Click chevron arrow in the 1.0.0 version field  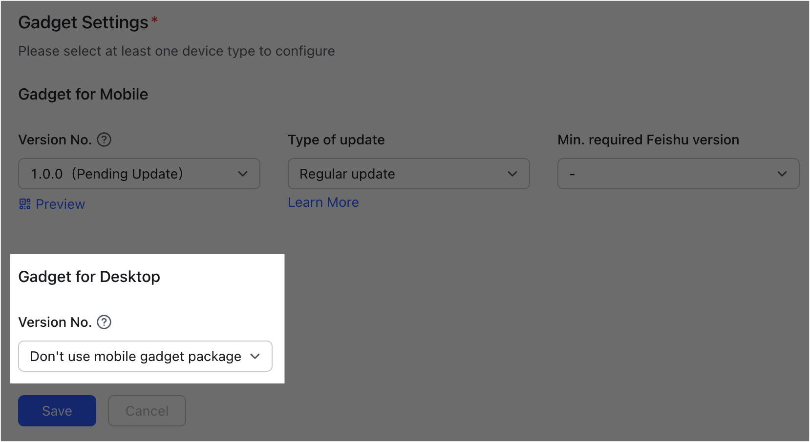click(x=243, y=174)
